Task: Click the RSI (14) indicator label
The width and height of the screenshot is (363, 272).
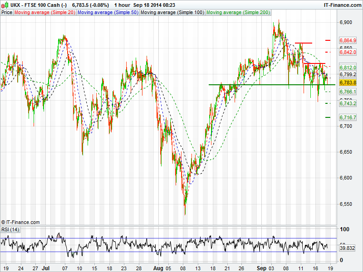Action: pyautogui.click(x=10, y=230)
